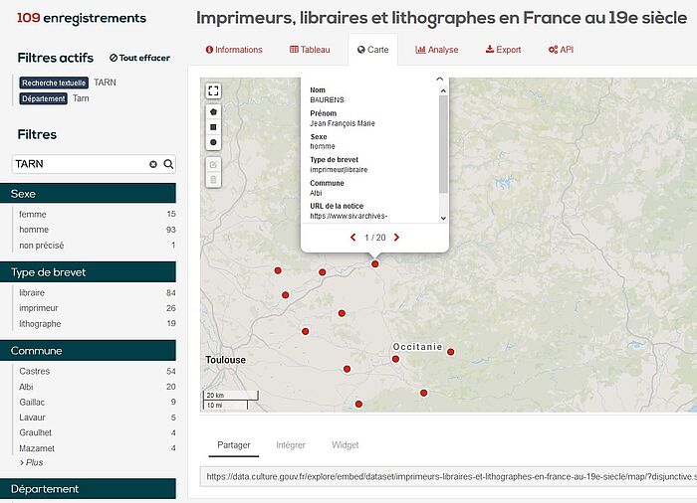Viewport: 697px width, 503px height.
Task: Filter by imprimeur brevet type
Action: click(97, 308)
